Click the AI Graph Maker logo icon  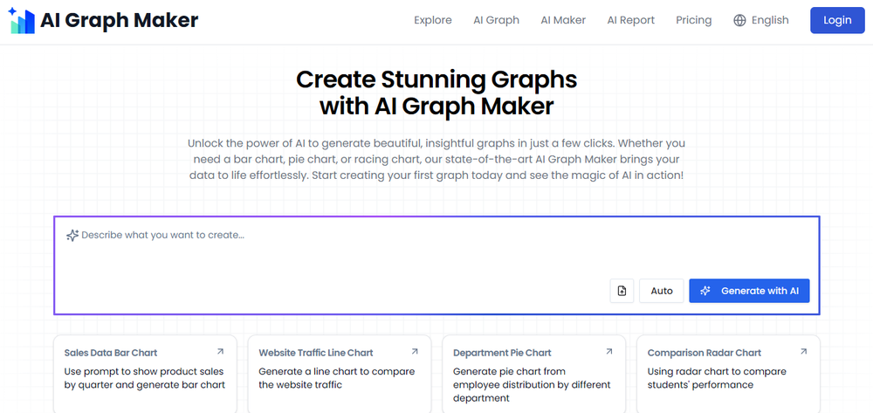tap(20, 21)
